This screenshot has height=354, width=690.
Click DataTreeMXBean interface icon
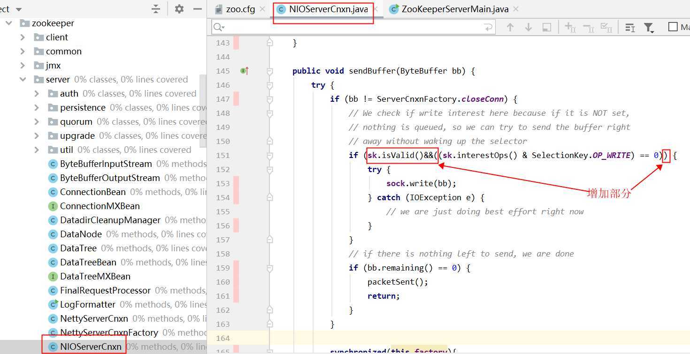53,277
